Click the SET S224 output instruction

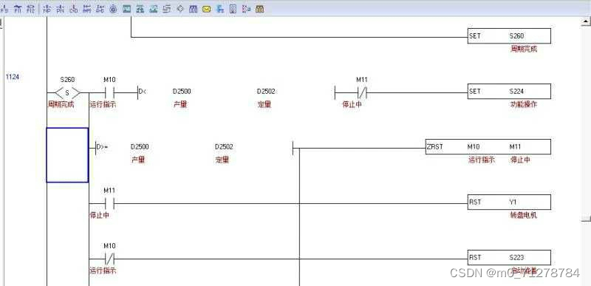(509, 91)
